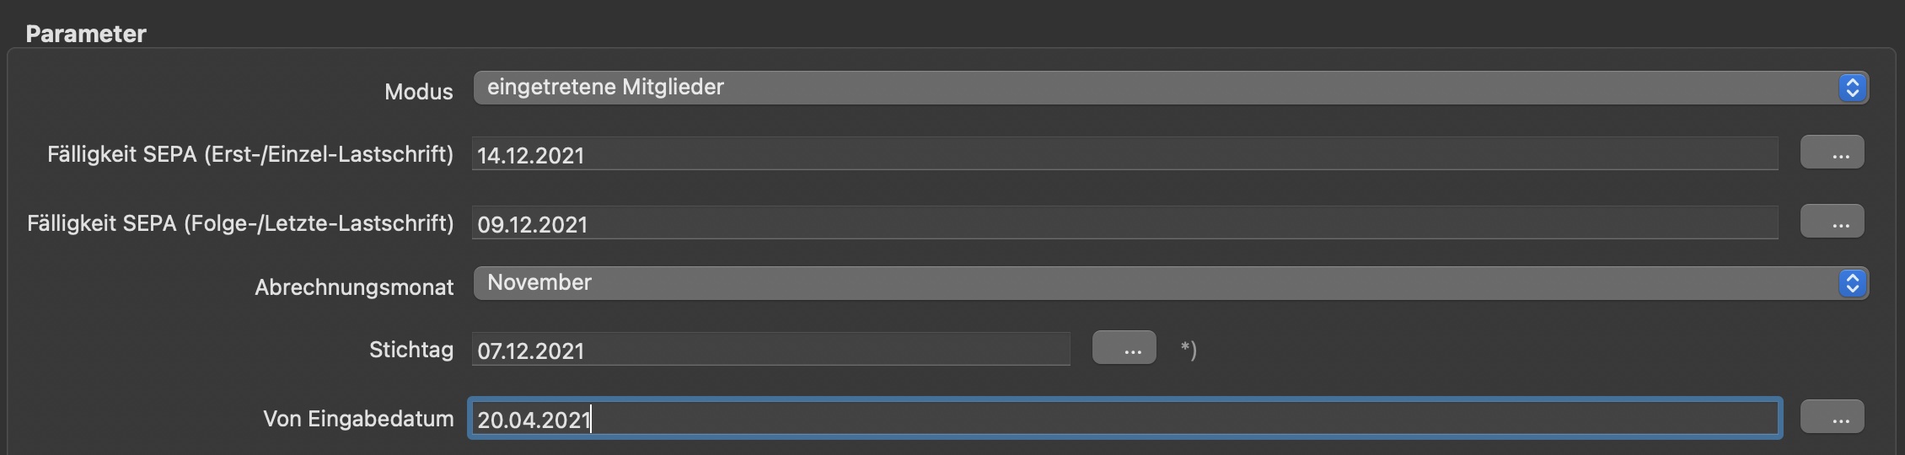Click the blue arrows of Abrechnungsmonat selector
Image resolution: width=1905 pixels, height=455 pixels.
(1852, 283)
